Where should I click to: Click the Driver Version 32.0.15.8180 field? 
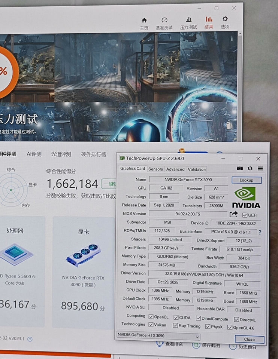click(x=204, y=274)
